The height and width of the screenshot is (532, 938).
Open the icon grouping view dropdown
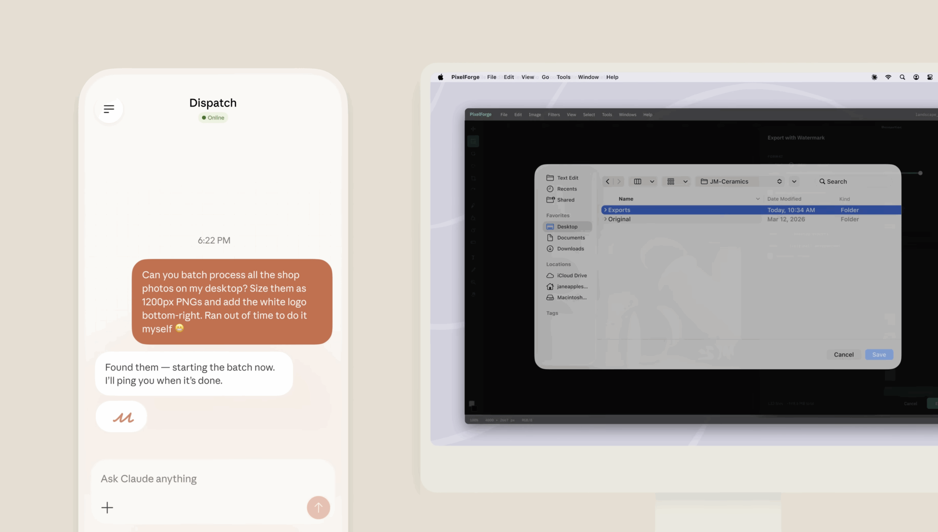coord(685,181)
